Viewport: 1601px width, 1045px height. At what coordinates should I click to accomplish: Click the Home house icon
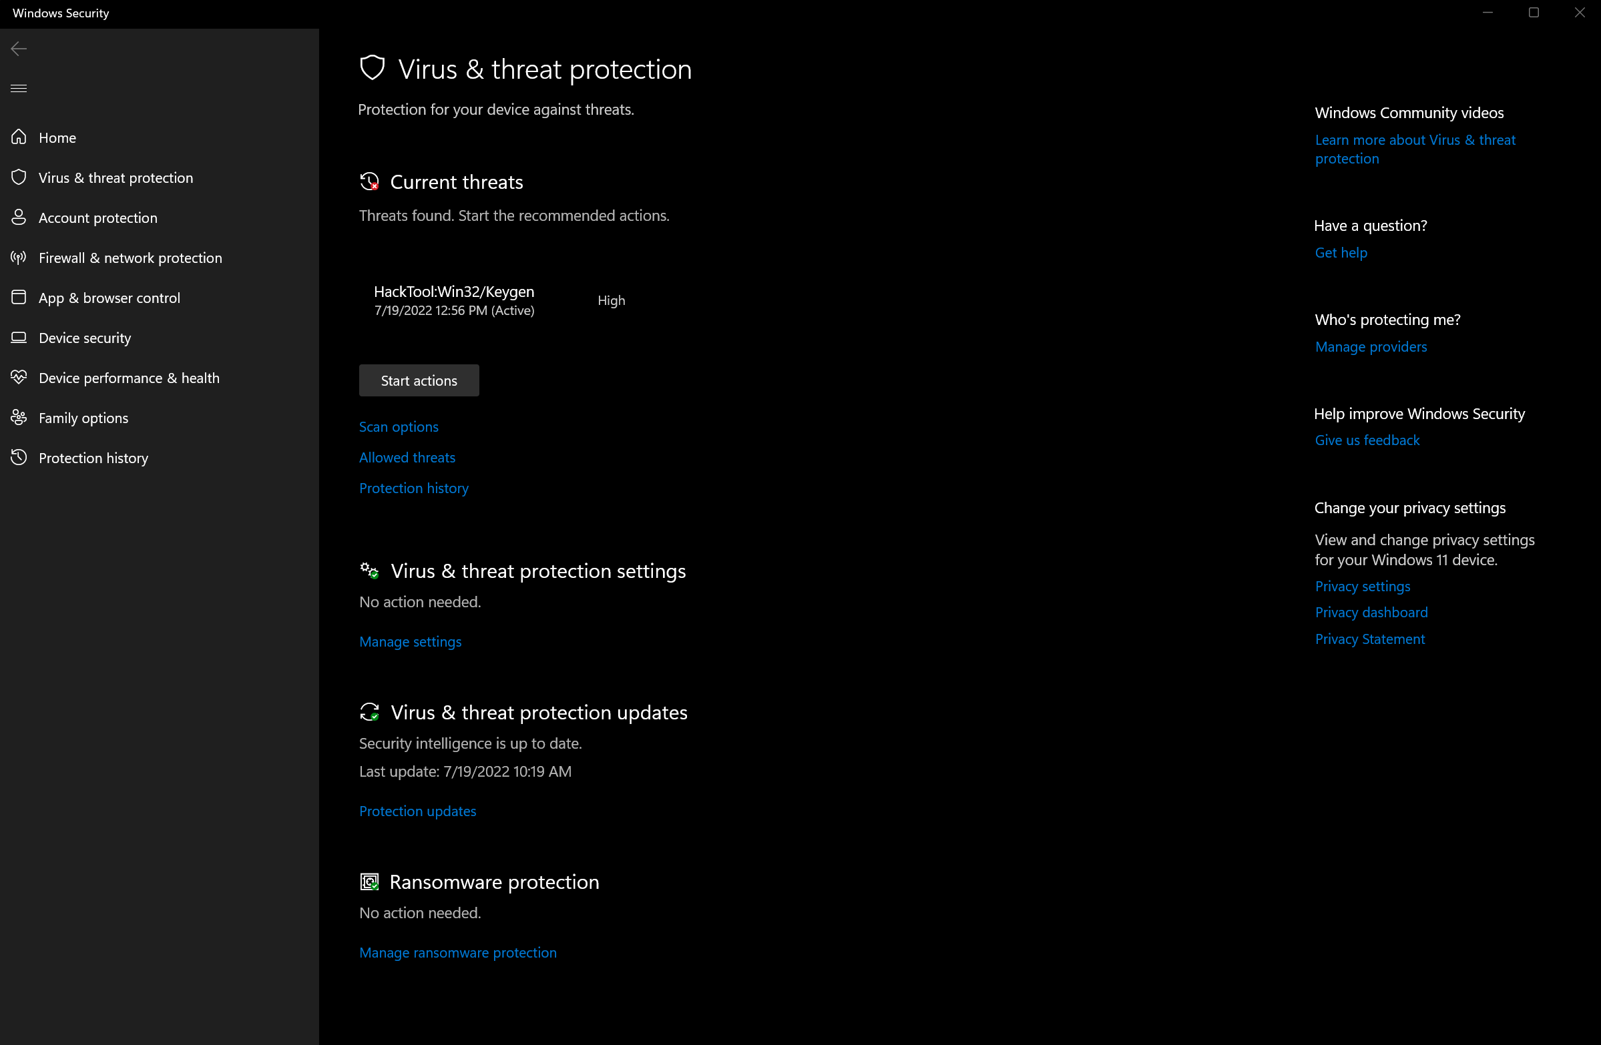click(19, 137)
